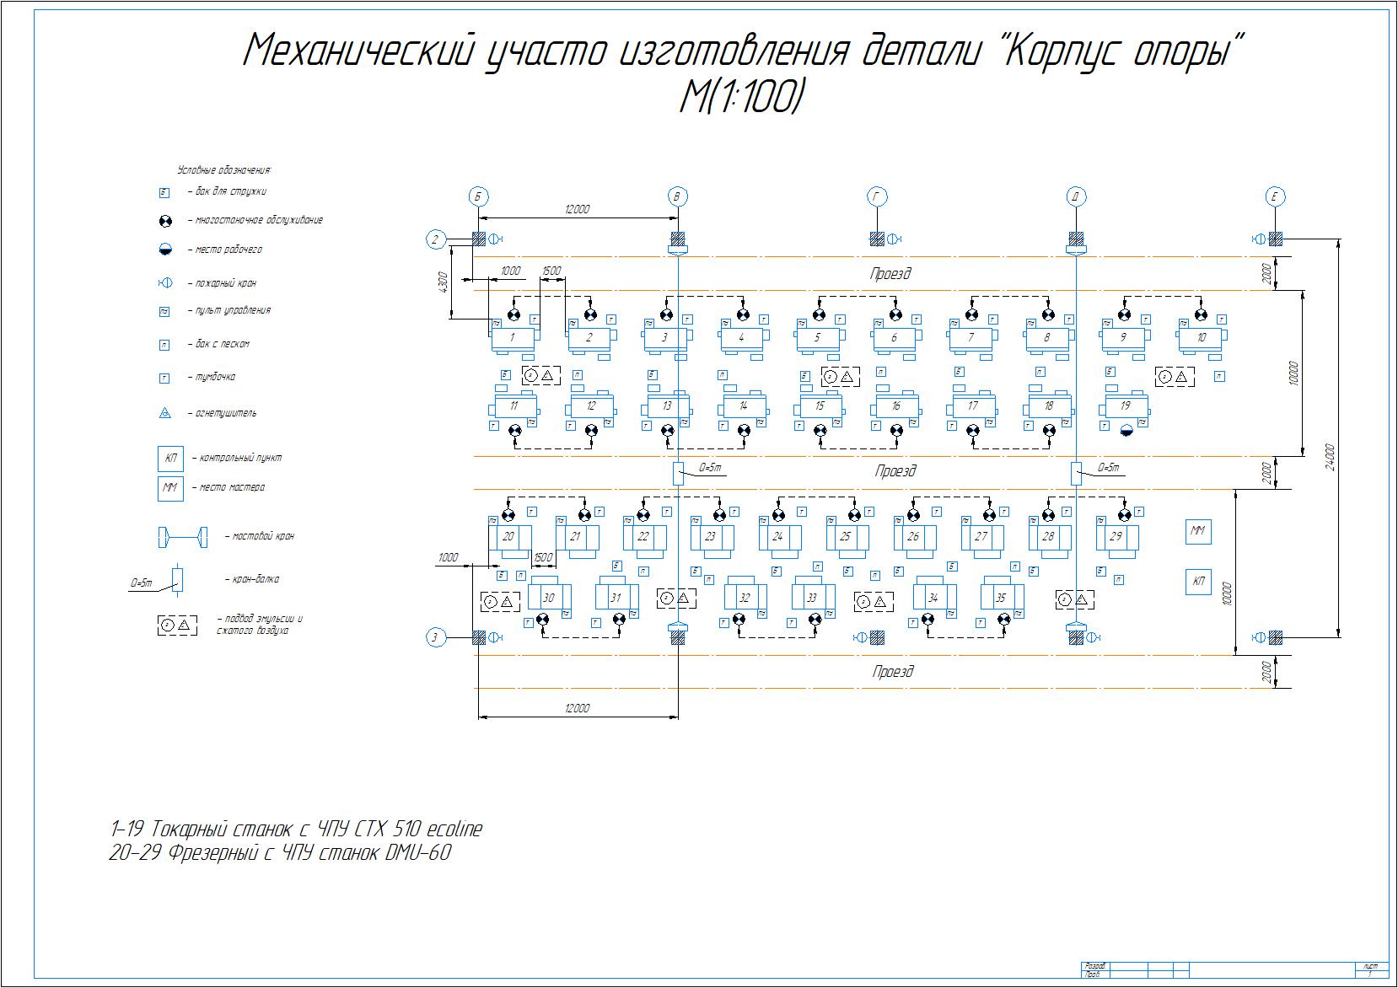Select the fire hydrant legend symbol
Image resolution: width=1398 pixels, height=988 pixels.
coord(166,283)
